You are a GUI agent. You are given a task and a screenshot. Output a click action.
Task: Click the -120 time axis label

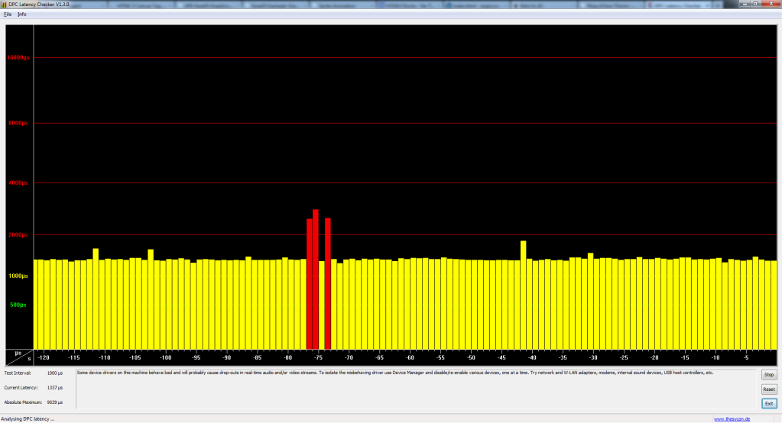pyautogui.click(x=44, y=358)
